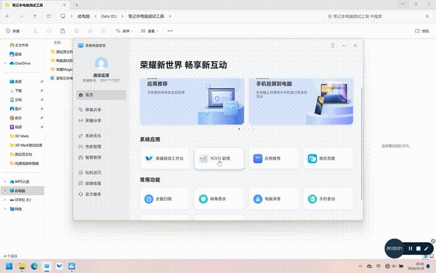436x273 pixels.
Task: Stop the screen recording
Action: click(x=418, y=248)
